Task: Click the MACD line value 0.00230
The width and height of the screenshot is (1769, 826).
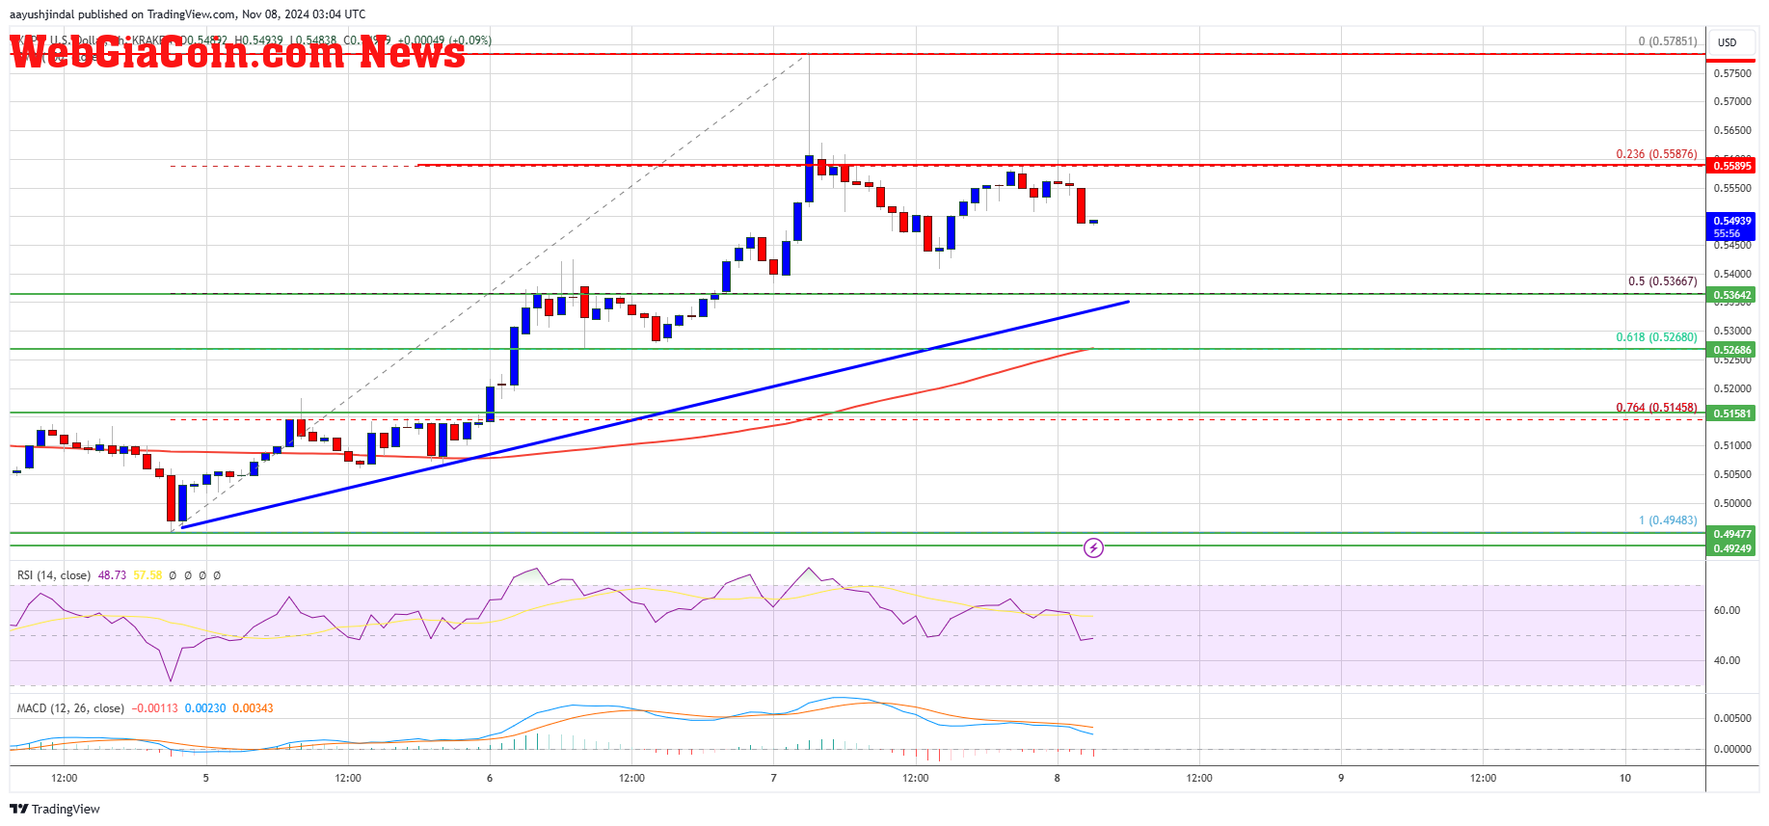Action: coord(205,708)
